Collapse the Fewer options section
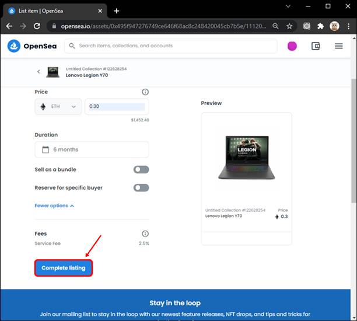Viewport: 357px width, 321px height. 55,205
